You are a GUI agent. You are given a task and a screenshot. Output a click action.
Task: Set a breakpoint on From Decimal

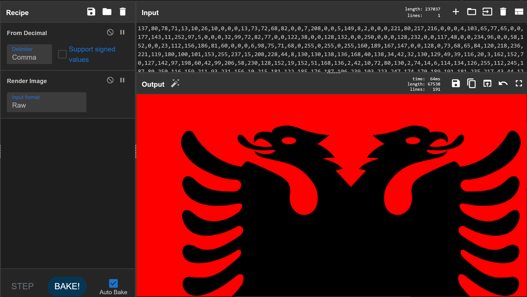coord(122,32)
